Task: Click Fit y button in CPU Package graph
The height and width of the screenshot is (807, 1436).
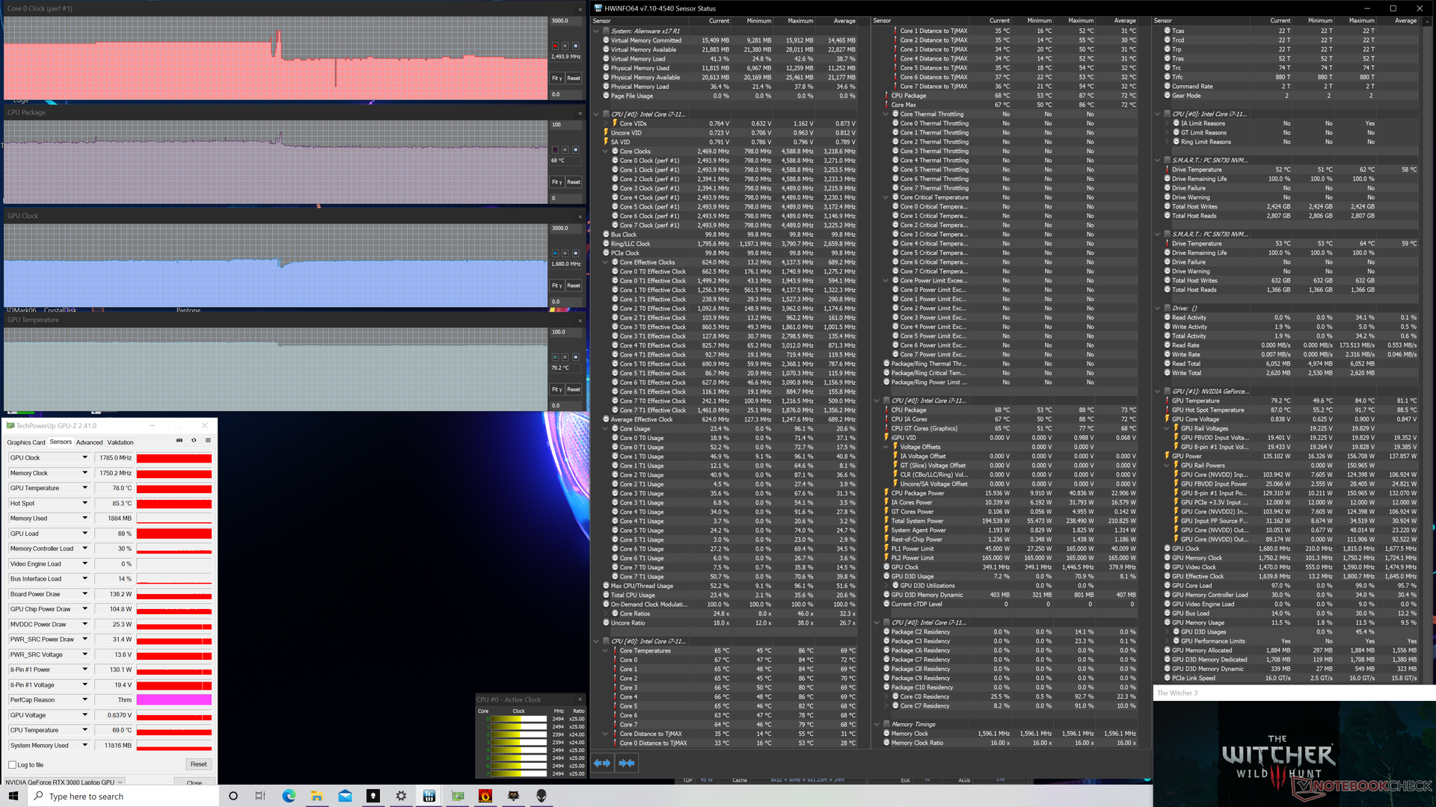Action: 556,182
